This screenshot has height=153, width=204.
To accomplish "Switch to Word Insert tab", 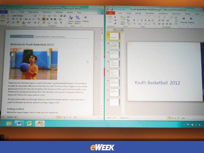I will [22, 12].
